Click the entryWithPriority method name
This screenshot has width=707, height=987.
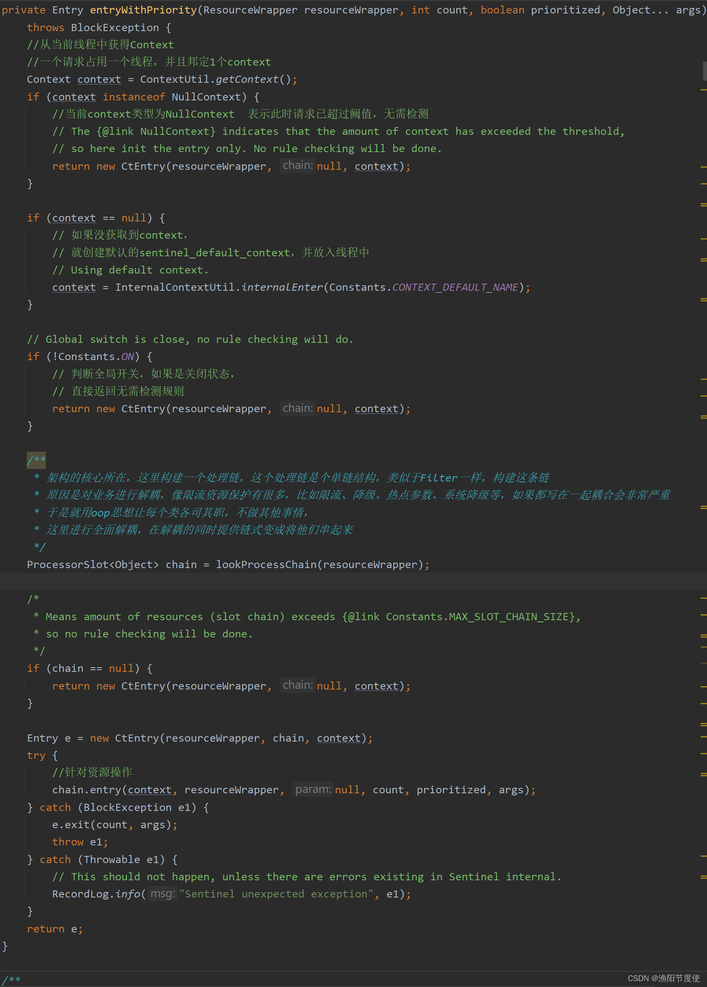tap(143, 10)
